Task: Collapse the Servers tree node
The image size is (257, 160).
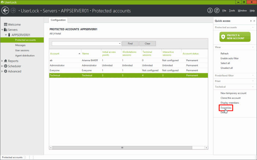Action: [x=2, y=30]
